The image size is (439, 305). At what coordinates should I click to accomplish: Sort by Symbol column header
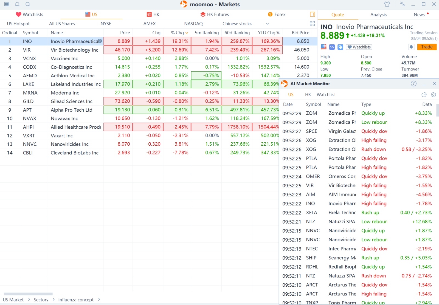(x=30, y=33)
